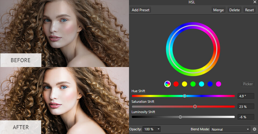Screen dimensions: 258x134
Task: Select the yellow color channel swatch
Action: coord(184,84)
